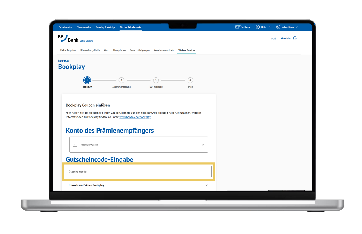Click step 4 Ende circle

[x=190, y=80]
